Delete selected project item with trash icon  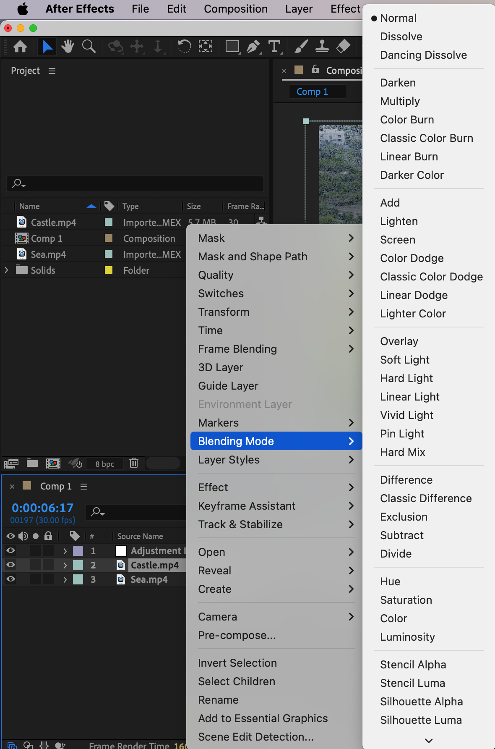tap(134, 463)
